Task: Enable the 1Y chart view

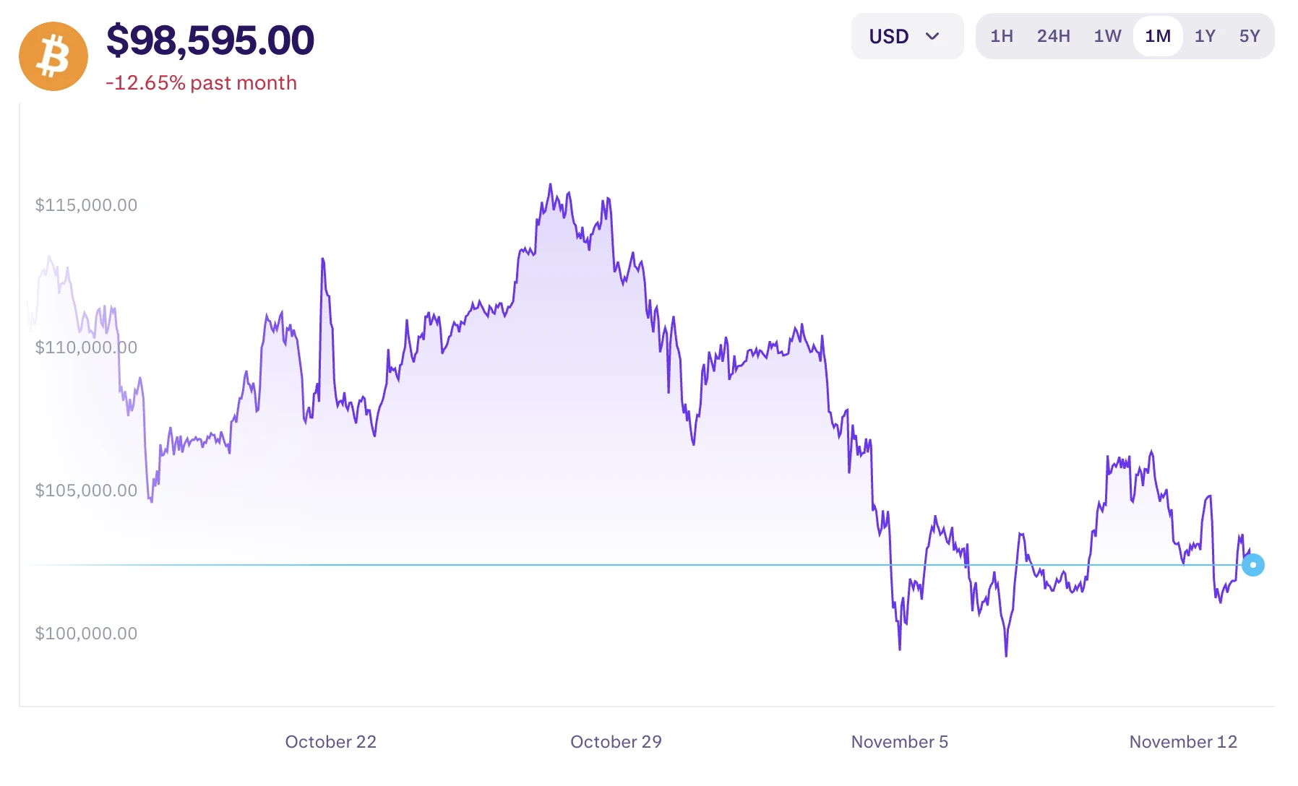Action: pyautogui.click(x=1205, y=35)
